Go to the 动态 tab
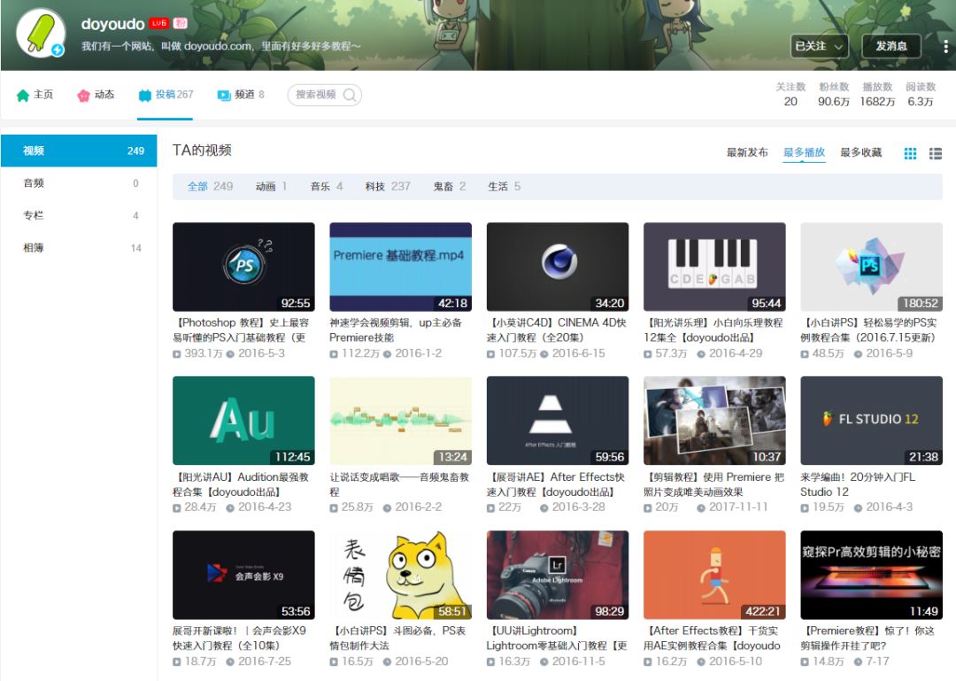The height and width of the screenshot is (681, 956). coord(96,95)
